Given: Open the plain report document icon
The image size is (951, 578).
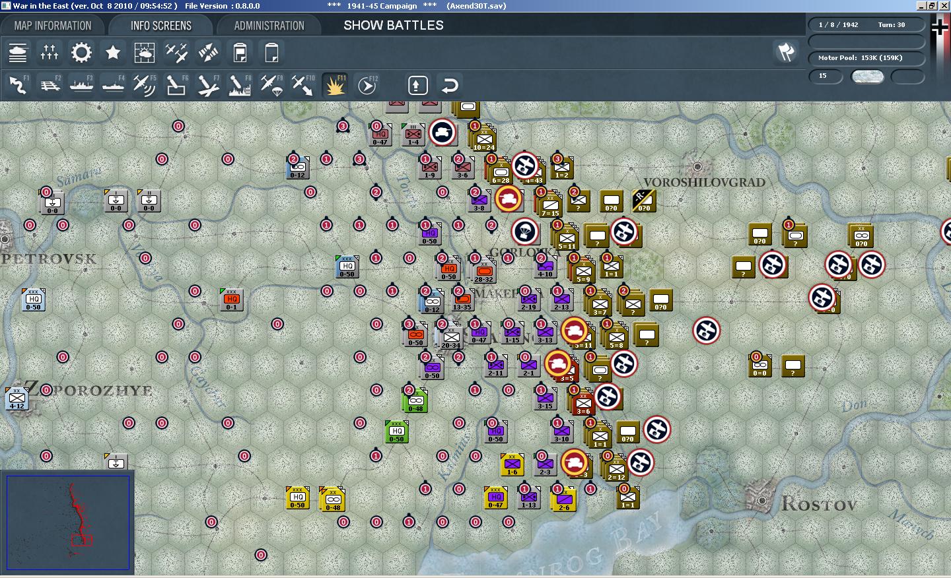Looking at the screenshot, I should [x=271, y=52].
